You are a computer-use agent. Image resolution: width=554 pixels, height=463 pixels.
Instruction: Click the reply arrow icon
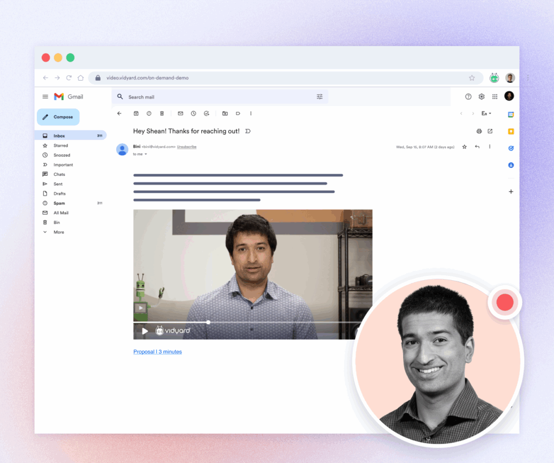[x=477, y=147]
